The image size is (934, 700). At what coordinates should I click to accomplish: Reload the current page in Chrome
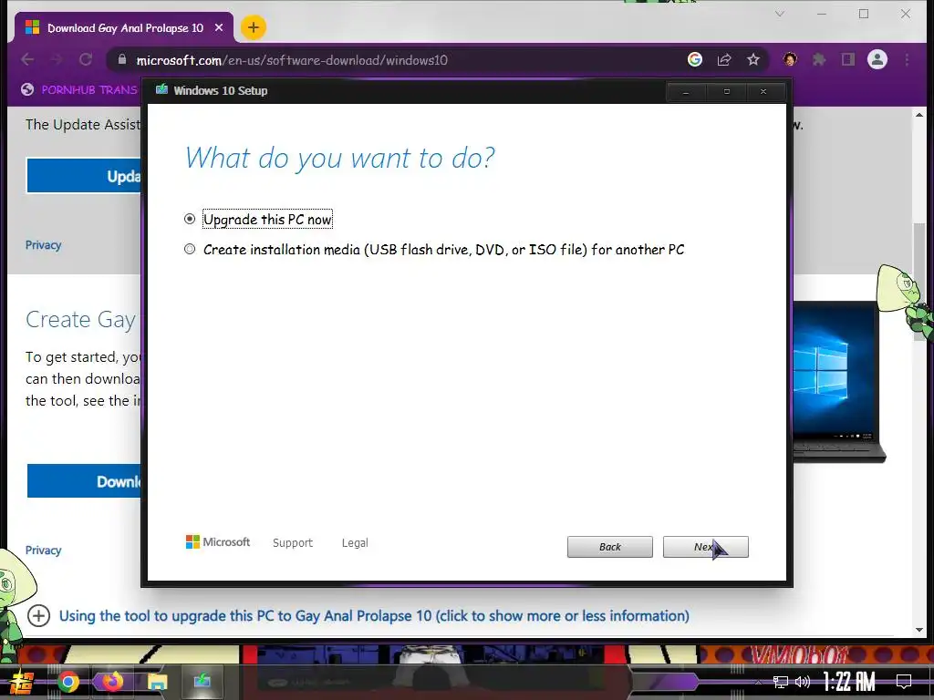pyautogui.click(x=86, y=59)
